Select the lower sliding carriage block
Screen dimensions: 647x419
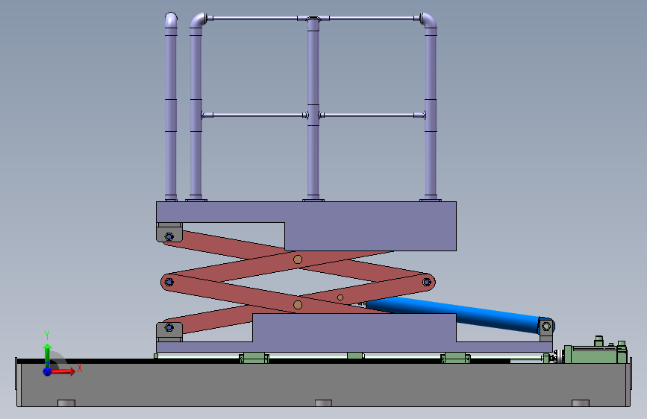tap(354, 333)
